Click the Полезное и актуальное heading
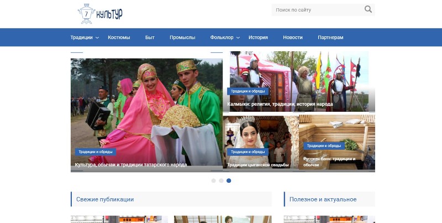The image size is (442, 223). click(x=323, y=199)
